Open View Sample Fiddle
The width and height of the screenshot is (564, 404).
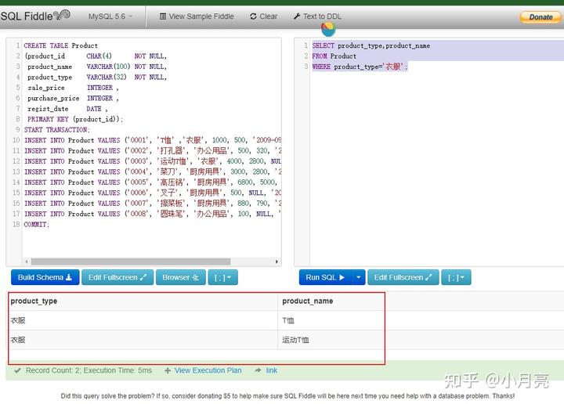click(197, 16)
